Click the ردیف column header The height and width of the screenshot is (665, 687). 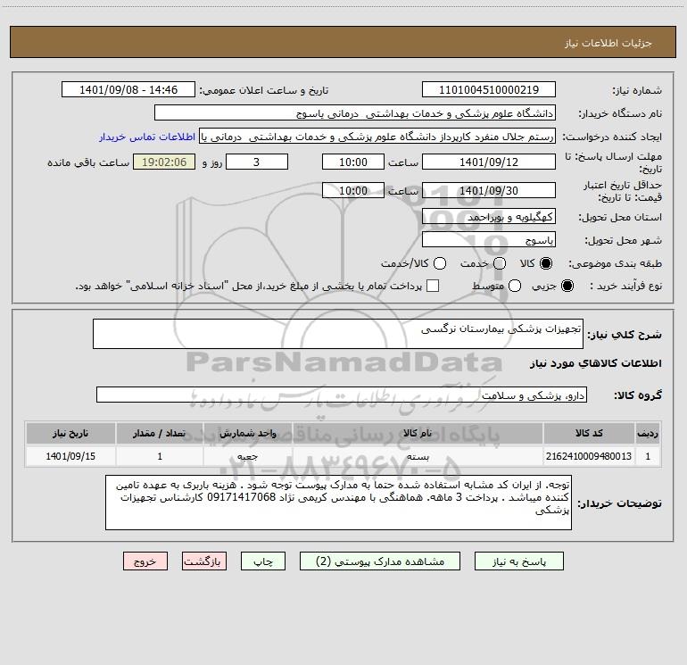pyautogui.click(x=648, y=433)
